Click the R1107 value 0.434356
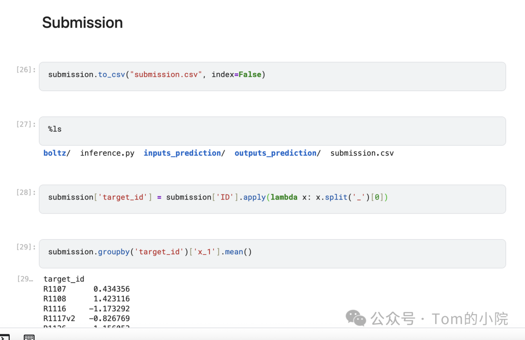The height and width of the screenshot is (340, 525). (x=111, y=289)
